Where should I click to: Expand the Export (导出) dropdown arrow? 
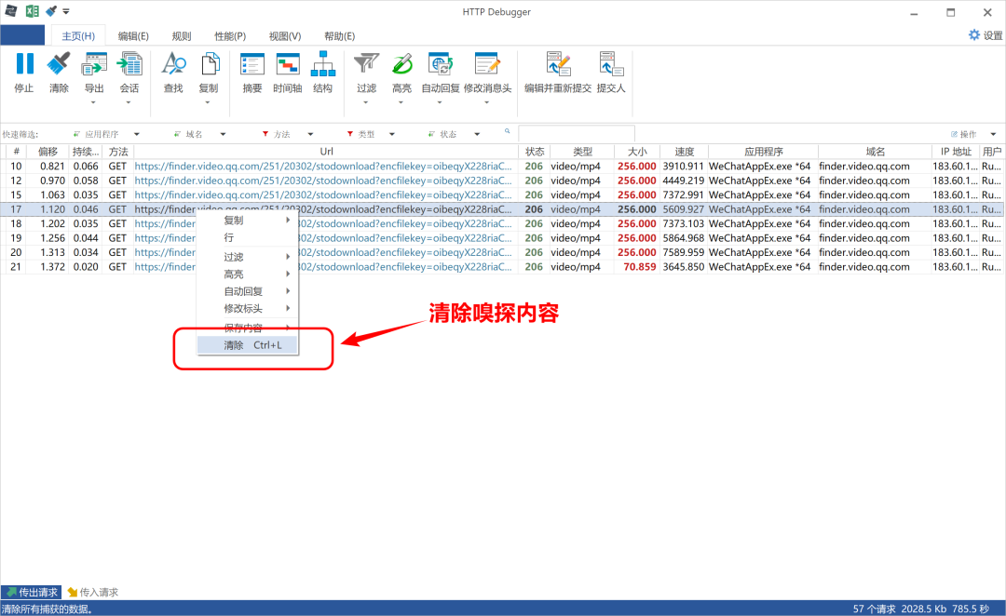coord(94,102)
